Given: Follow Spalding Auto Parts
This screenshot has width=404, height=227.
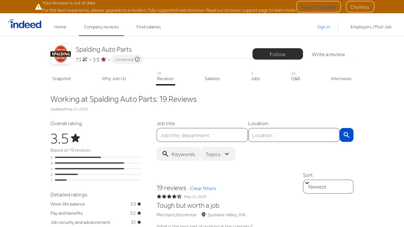Looking at the screenshot, I should point(277,54).
